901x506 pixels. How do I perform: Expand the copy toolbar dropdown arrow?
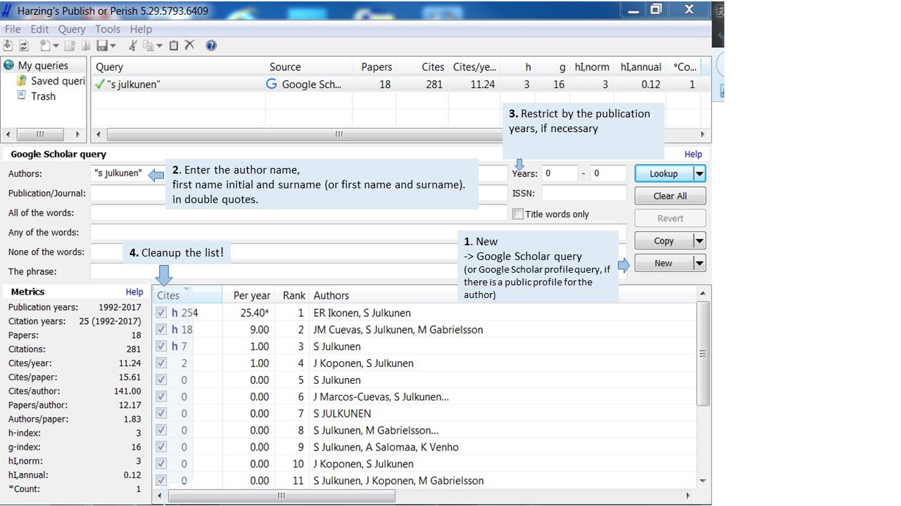(159, 46)
